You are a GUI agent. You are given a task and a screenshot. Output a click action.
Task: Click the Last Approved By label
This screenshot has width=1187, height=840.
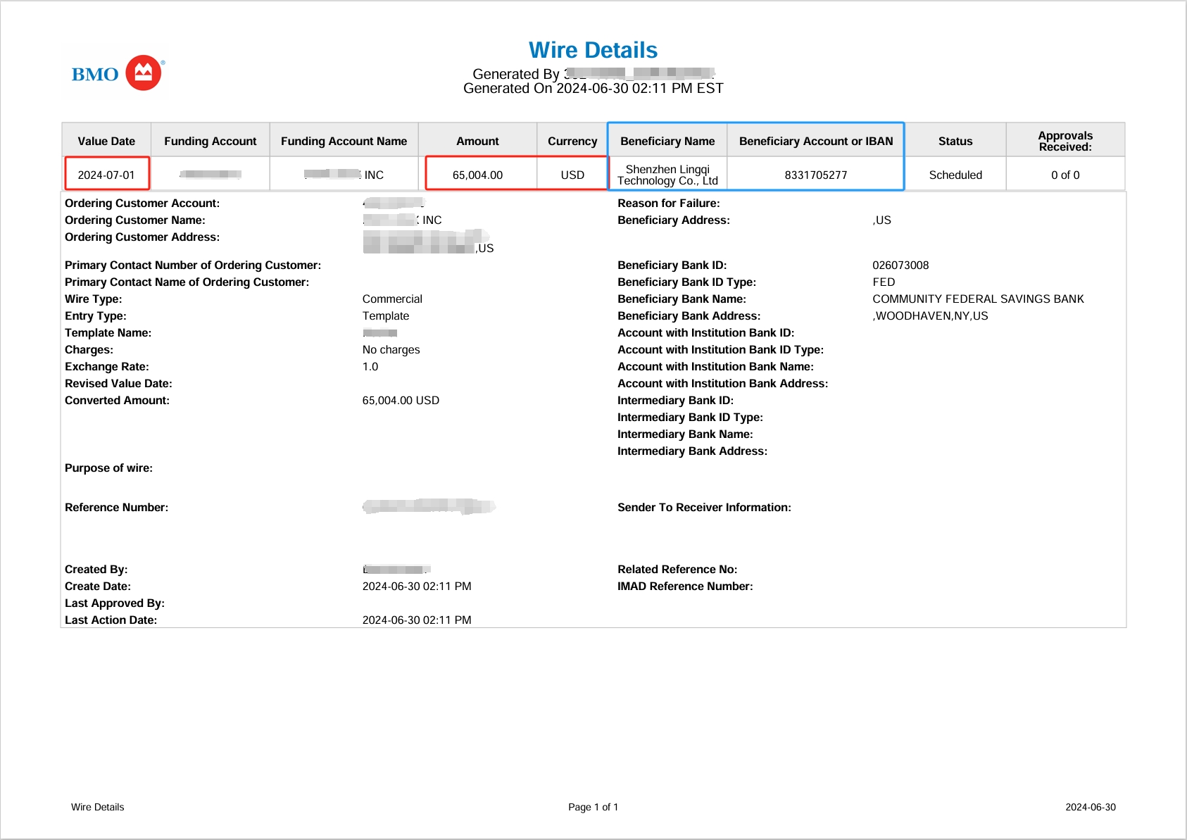click(x=115, y=603)
